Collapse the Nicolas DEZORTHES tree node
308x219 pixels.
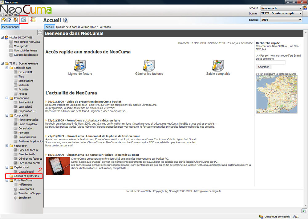2,37
